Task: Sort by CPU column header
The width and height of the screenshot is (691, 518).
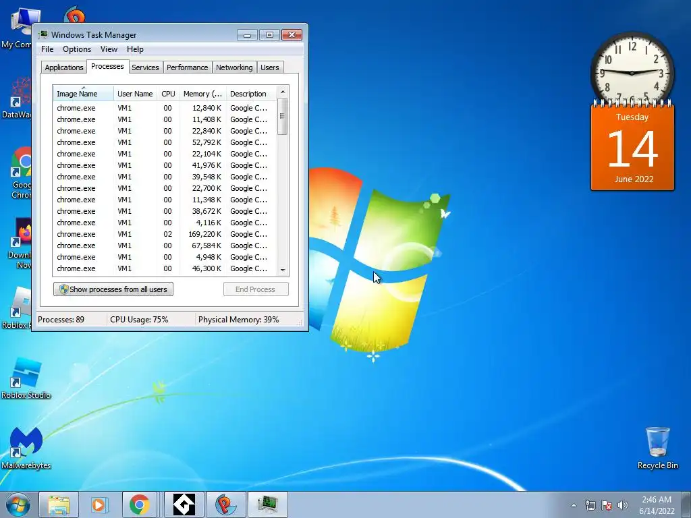Action: tap(168, 94)
